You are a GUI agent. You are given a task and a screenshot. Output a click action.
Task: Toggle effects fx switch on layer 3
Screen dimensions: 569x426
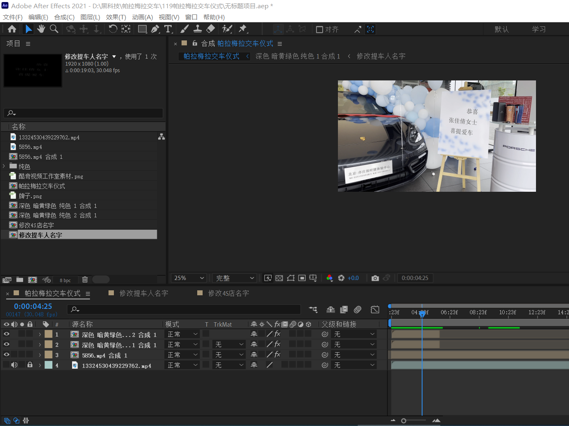pos(277,355)
